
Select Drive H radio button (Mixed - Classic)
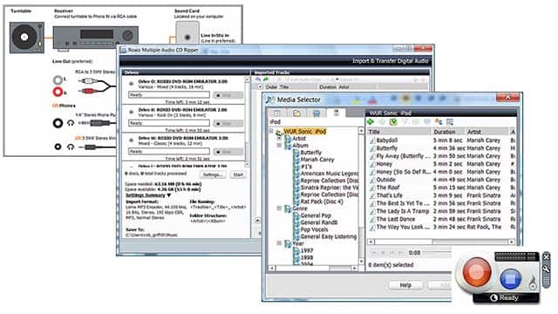(131, 140)
